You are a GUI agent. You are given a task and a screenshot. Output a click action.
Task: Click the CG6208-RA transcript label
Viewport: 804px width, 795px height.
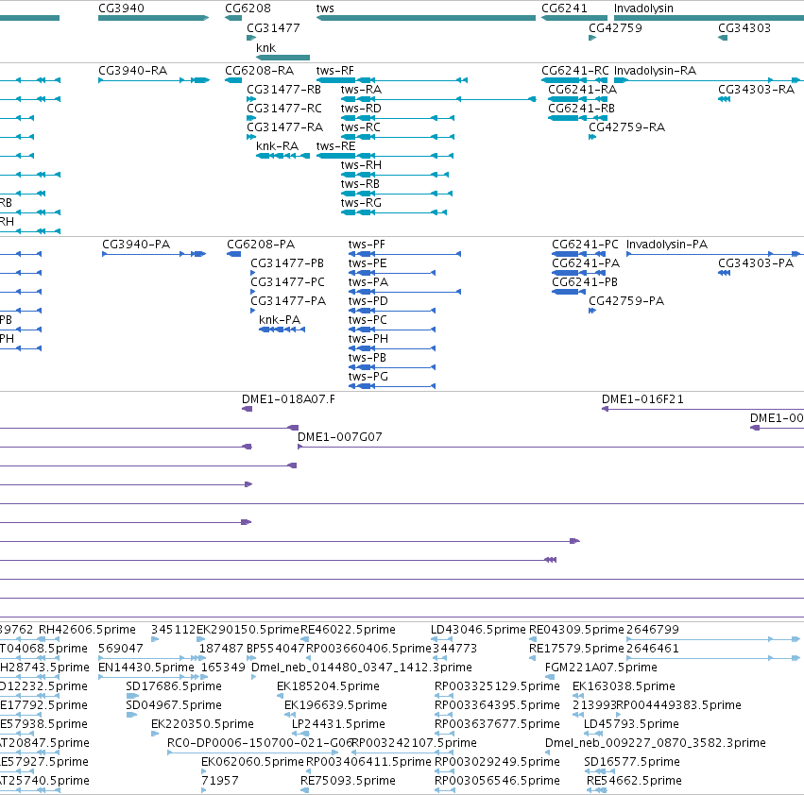tap(260, 70)
